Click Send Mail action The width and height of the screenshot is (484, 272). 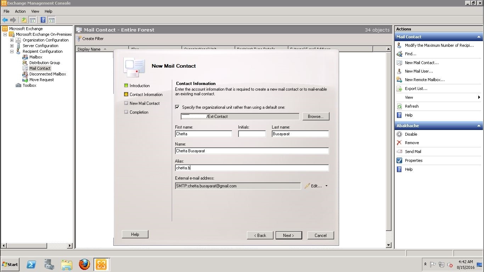pos(413,152)
